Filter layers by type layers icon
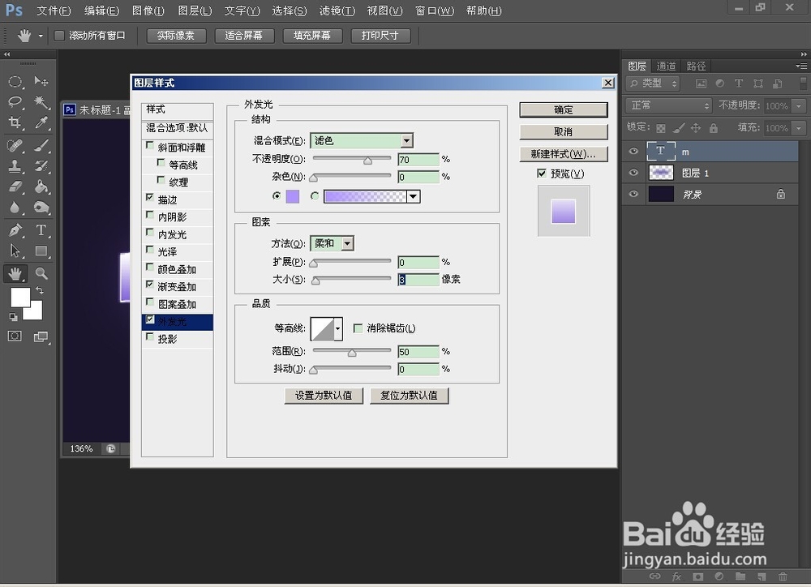811x587 pixels. tap(739, 84)
